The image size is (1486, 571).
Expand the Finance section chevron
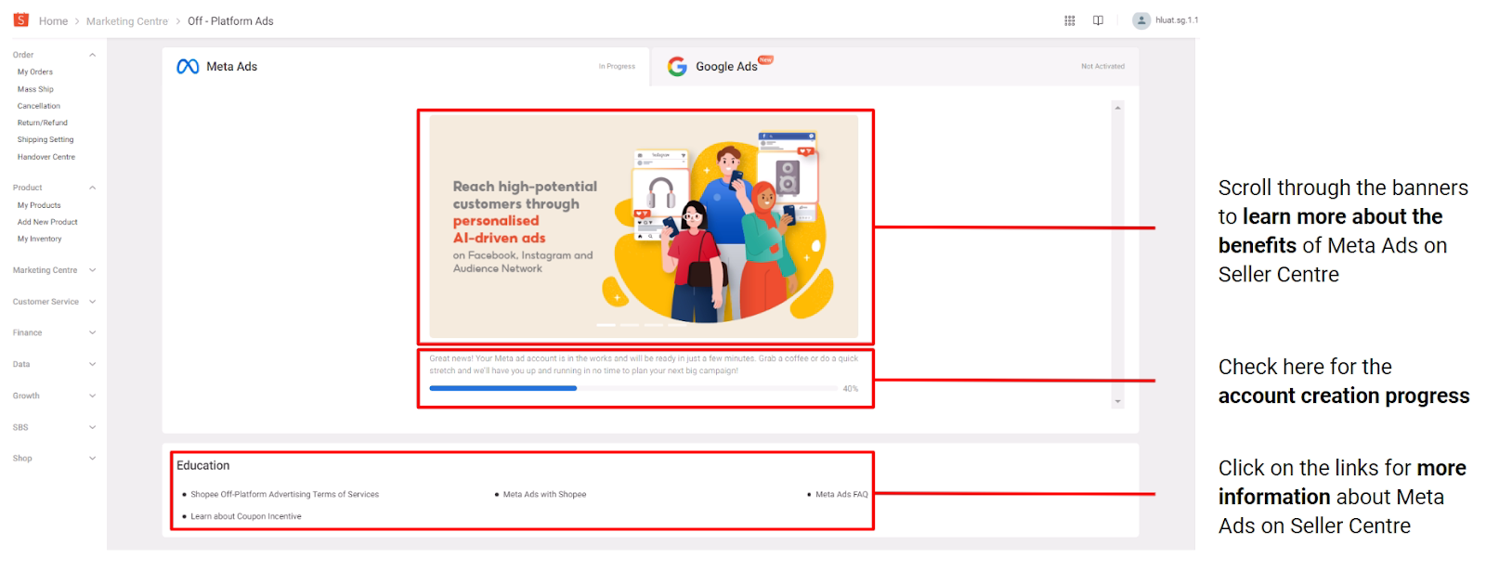pyautogui.click(x=92, y=332)
